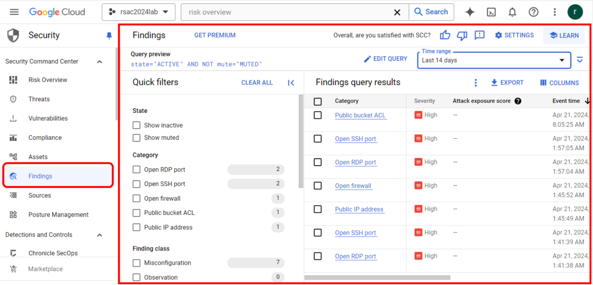
Task: Collapse the Quick filters panel
Action: (x=291, y=83)
